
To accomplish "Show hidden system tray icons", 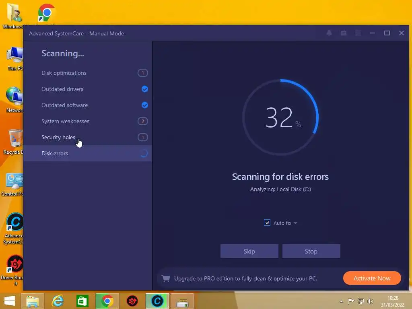I will tap(341, 301).
